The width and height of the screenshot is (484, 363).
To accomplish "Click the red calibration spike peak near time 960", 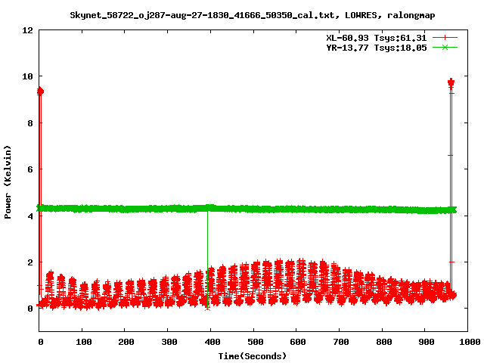I will click(451, 82).
